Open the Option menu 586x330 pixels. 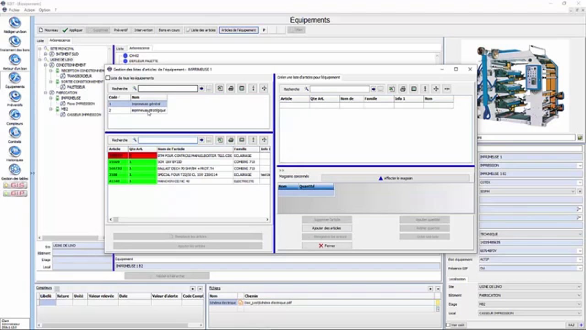pos(44,10)
